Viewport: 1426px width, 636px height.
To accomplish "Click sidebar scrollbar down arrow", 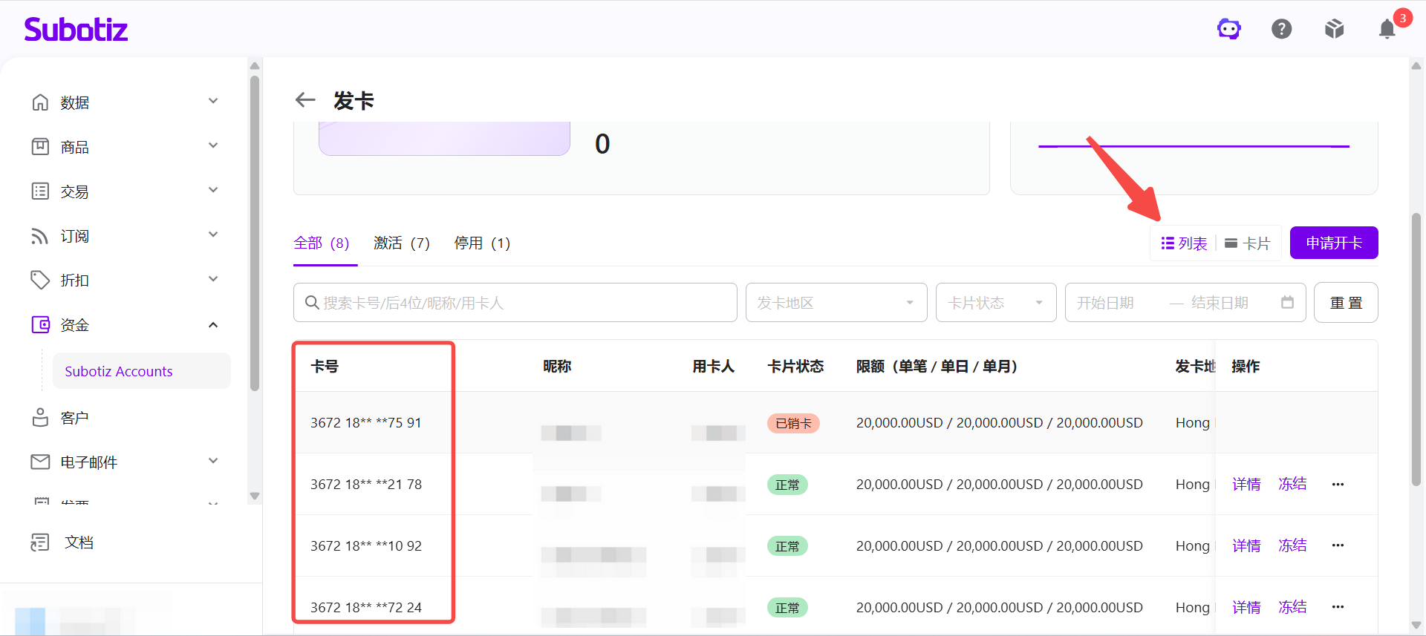I will click(x=255, y=496).
